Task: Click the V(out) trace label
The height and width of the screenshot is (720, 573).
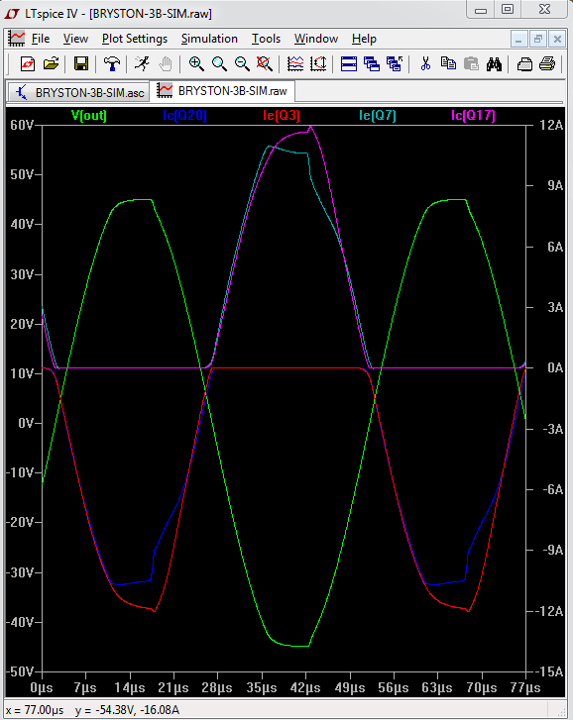Action: pos(89,115)
